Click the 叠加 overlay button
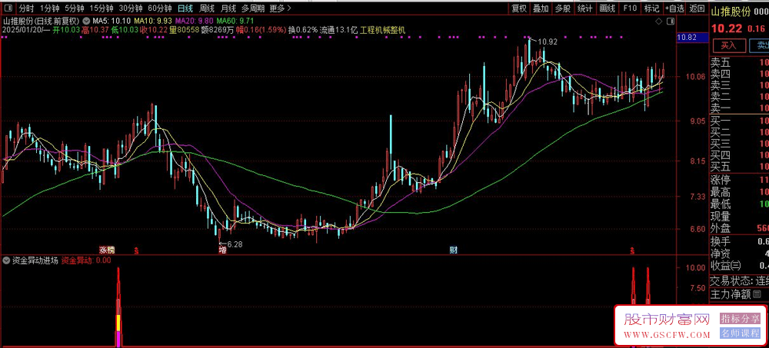 541,8
